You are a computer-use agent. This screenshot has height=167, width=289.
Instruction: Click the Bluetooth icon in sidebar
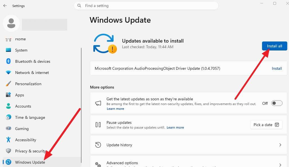click(8, 61)
